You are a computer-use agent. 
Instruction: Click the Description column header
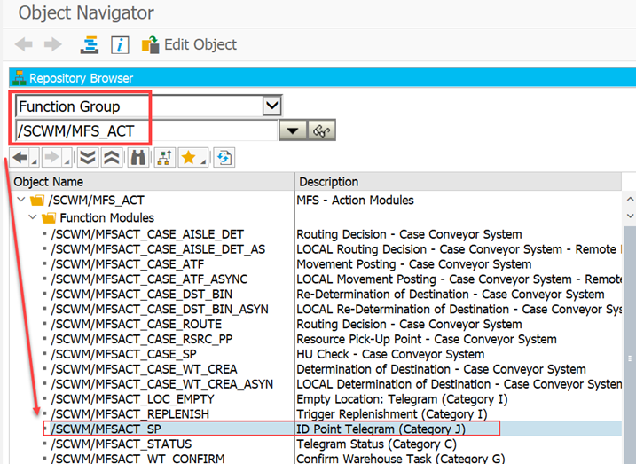(x=459, y=182)
